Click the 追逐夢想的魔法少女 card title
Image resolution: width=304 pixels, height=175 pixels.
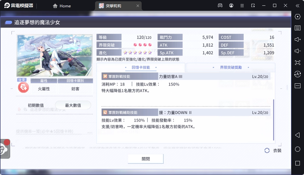[x=37, y=22]
